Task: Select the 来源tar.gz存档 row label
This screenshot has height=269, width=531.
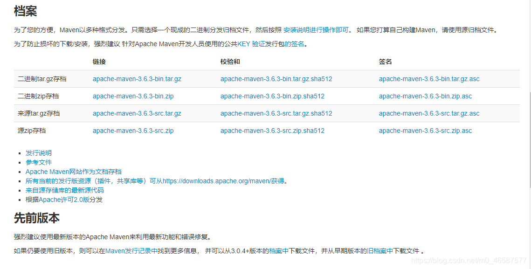Action: 39,113
